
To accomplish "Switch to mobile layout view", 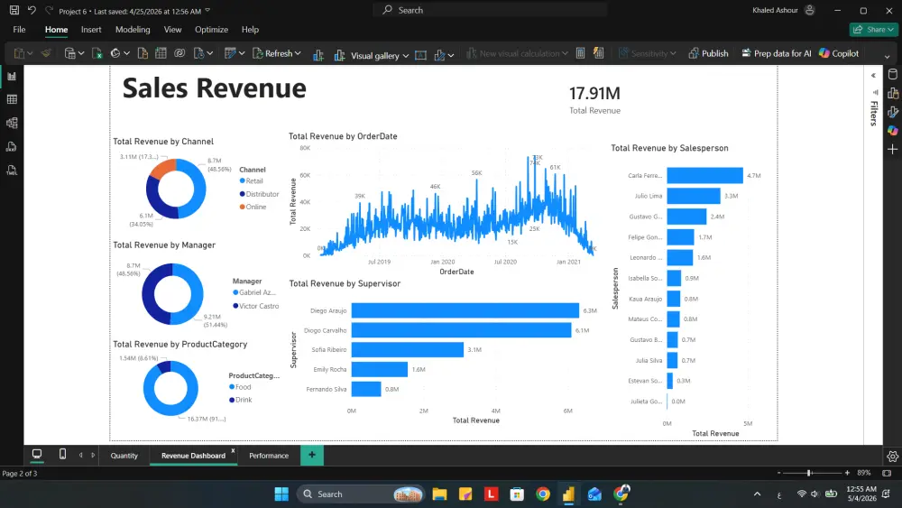I will click(63, 455).
